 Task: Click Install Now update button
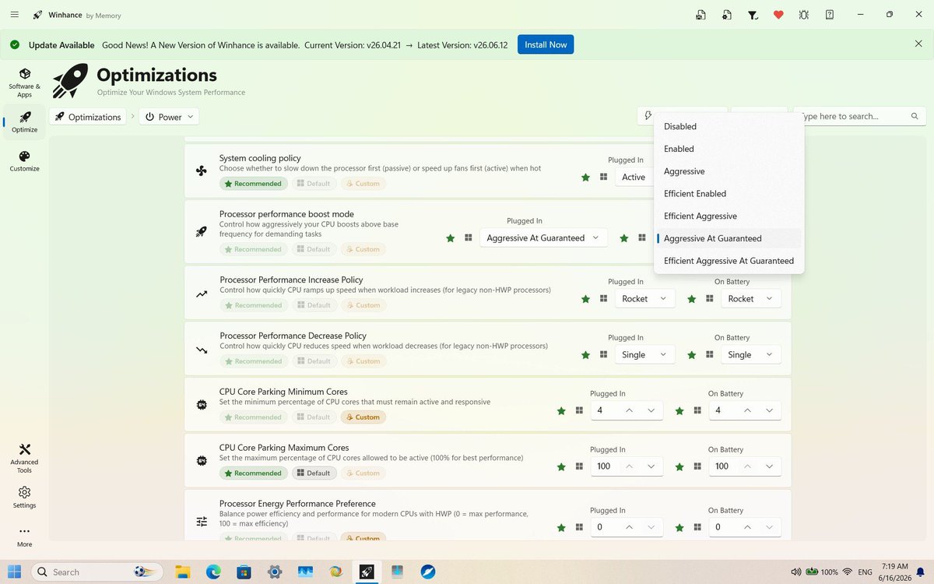[x=546, y=44]
